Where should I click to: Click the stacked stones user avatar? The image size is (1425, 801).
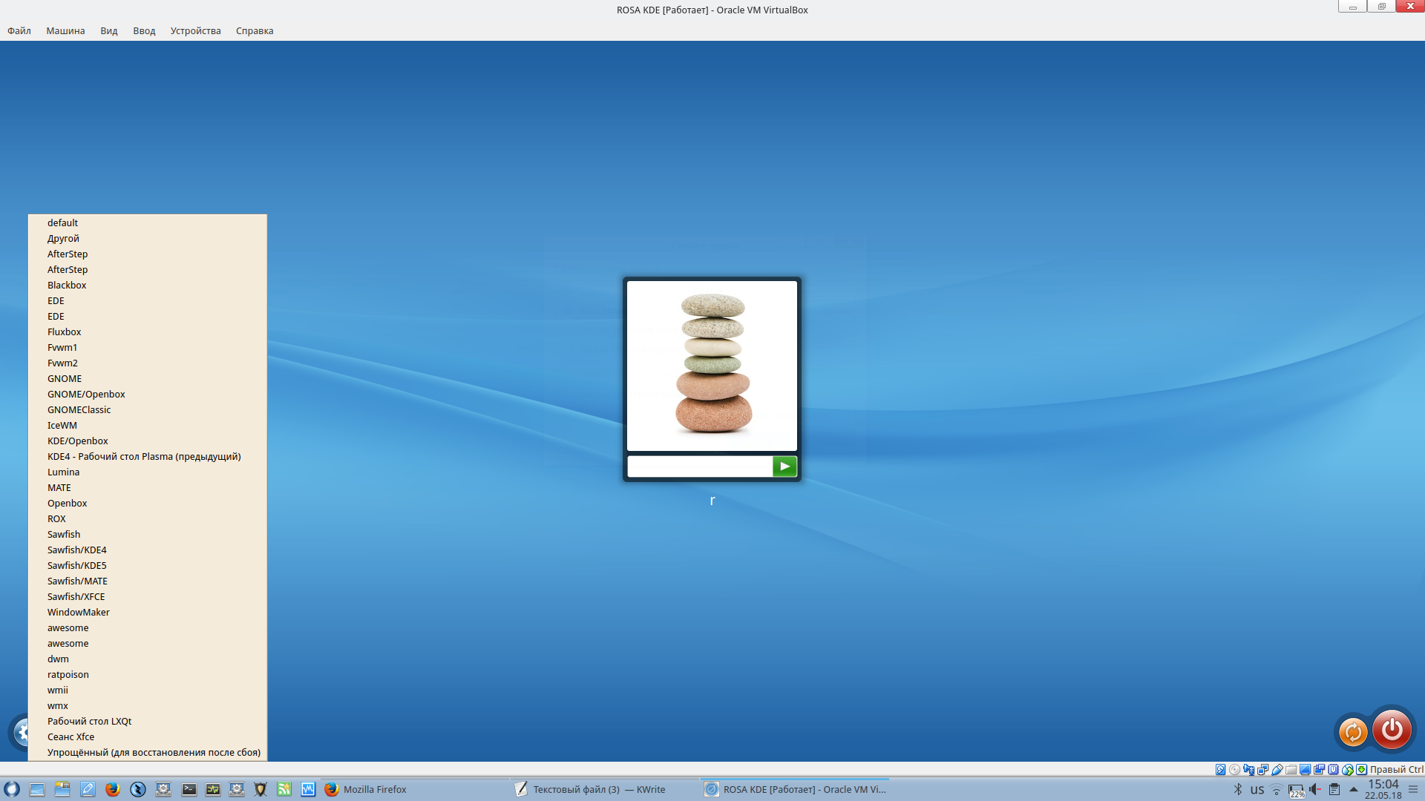[712, 366]
